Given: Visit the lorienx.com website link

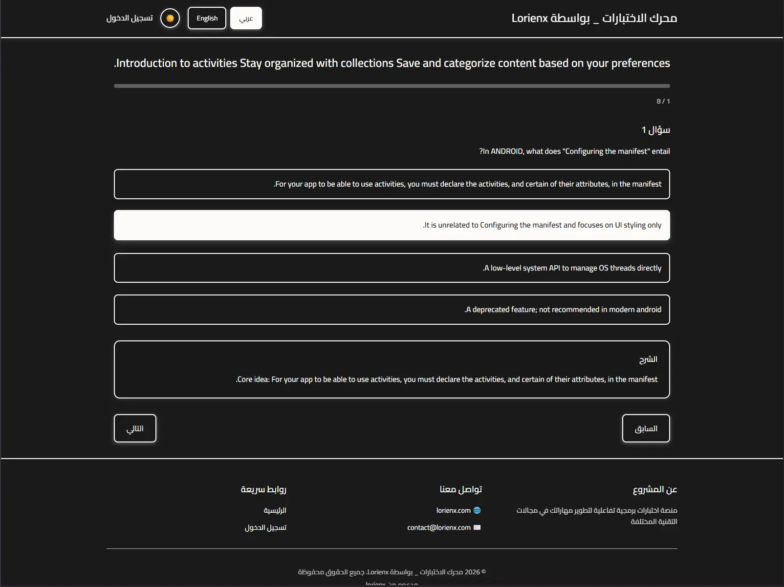Looking at the screenshot, I should pyautogui.click(x=454, y=510).
